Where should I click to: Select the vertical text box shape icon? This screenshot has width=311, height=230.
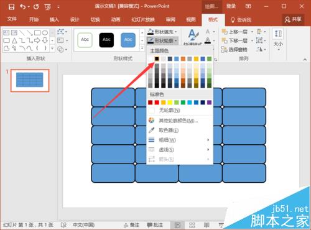[x=14, y=32]
